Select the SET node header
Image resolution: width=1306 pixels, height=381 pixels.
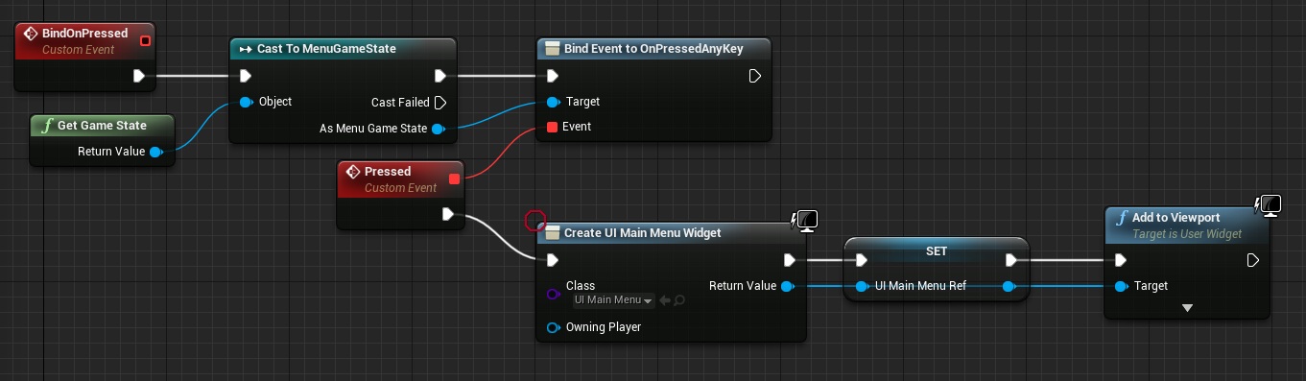pyautogui.click(x=937, y=251)
